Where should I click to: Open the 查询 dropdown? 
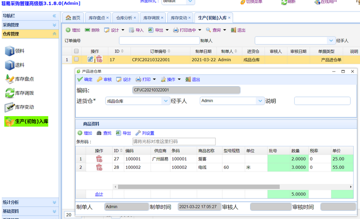pos(225,30)
